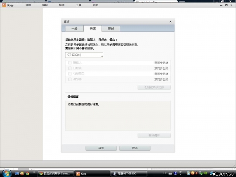236x177 pixels.
Task: Open the 檢視 menu in Kies
Action: 62,5
